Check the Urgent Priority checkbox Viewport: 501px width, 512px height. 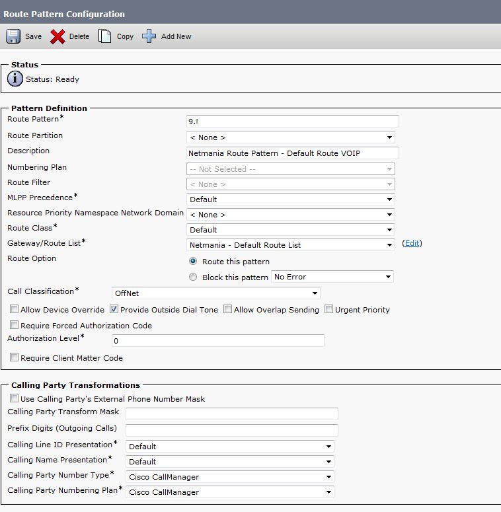tap(328, 309)
